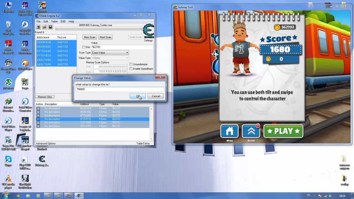Viewport: 354px width, 199px height.
Task: Enable Speedhack checkbox
Action: tap(131, 69)
